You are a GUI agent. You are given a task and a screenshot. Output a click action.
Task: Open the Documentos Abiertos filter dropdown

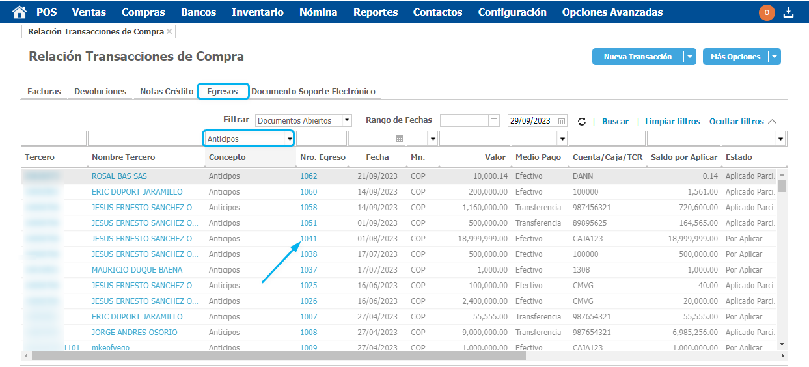point(346,120)
